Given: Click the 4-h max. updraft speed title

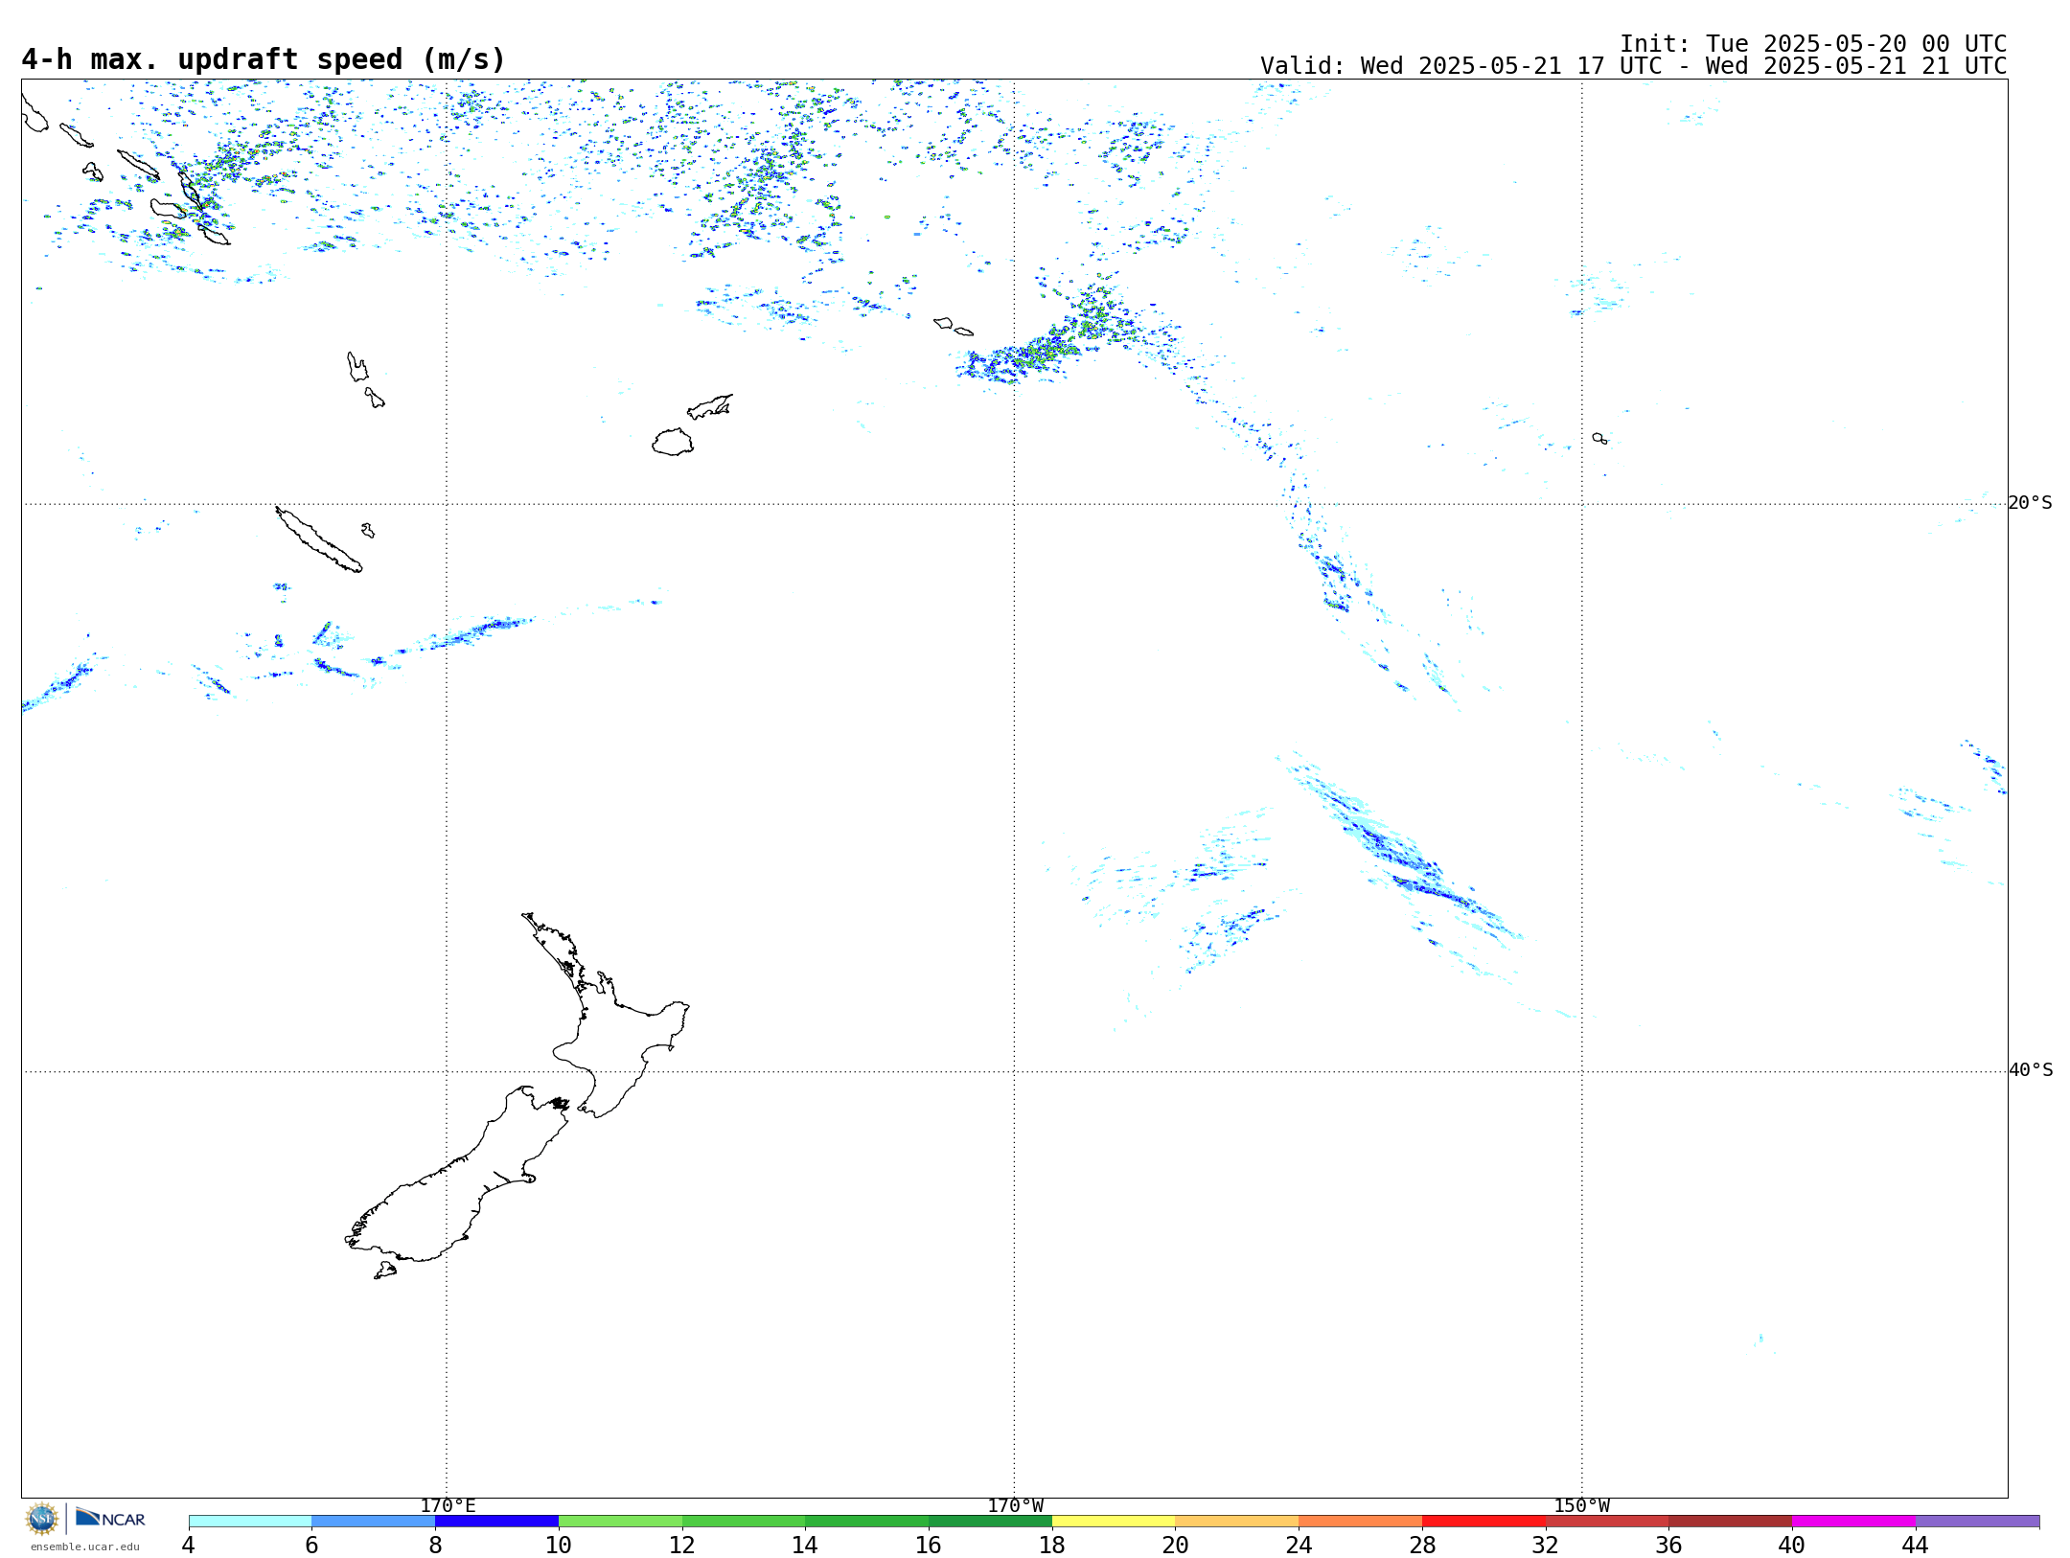Looking at the screenshot, I should point(264,59).
